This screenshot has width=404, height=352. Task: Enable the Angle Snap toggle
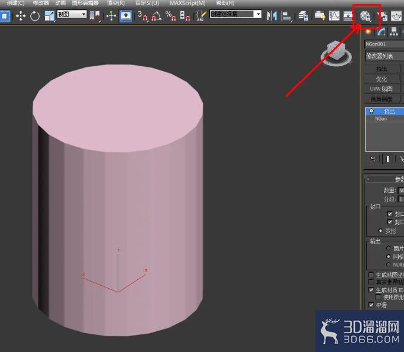point(157,16)
